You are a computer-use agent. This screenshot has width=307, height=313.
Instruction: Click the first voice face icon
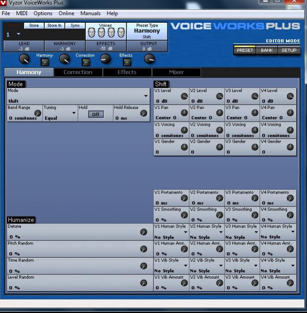[x=92, y=33]
